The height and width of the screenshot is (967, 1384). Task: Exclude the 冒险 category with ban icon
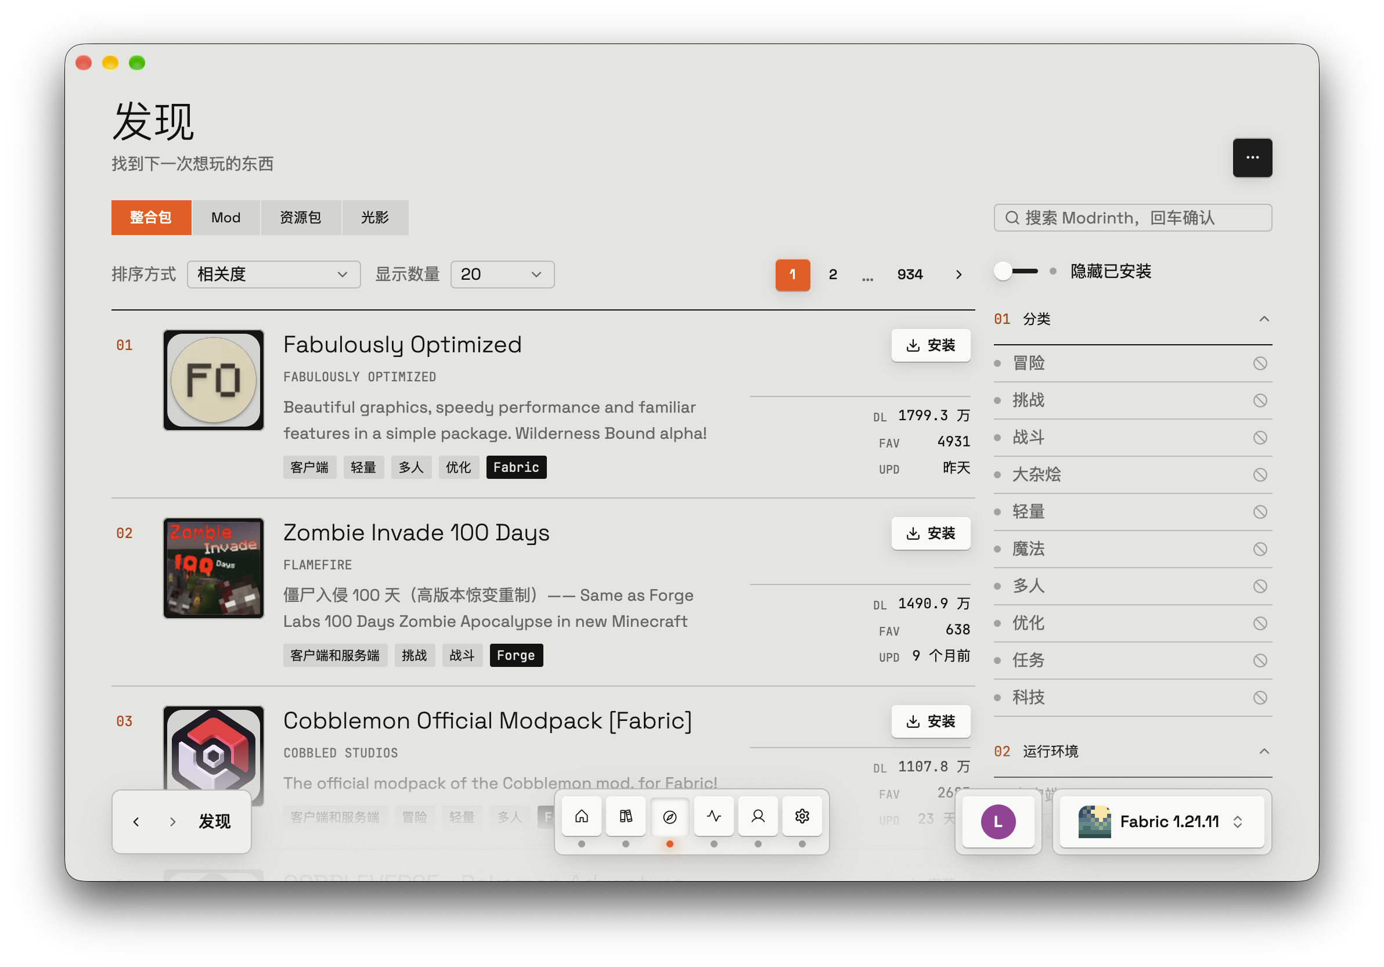[x=1260, y=363]
